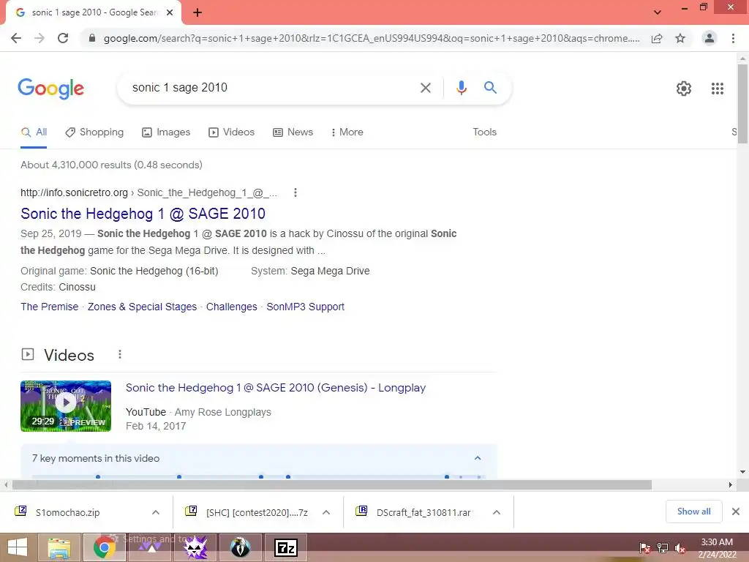Open the tab search chevron in the title bar
The image size is (749, 562).
coord(658,12)
